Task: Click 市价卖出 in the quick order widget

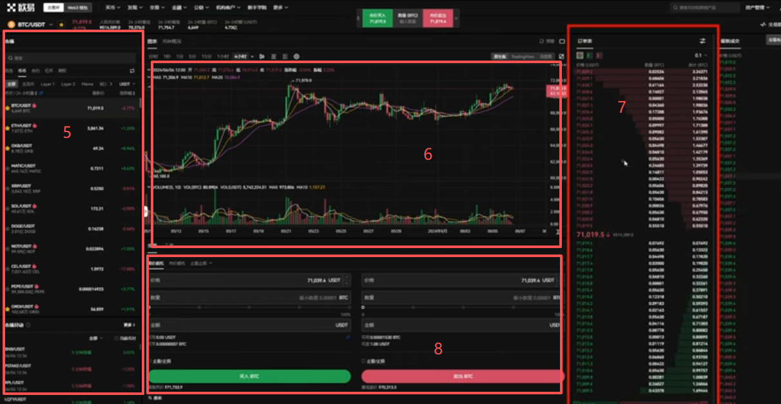Action: [x=438, y=19]
